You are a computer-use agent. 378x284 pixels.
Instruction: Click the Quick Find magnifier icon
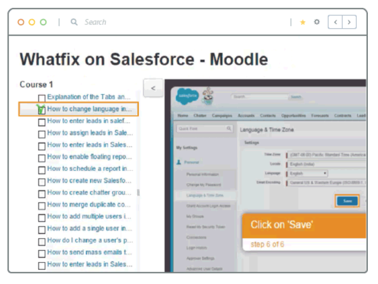click(x=229, y=129)
